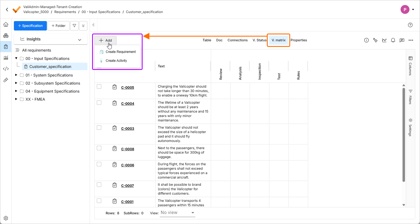Click the blue Specification button
420x224 pixels.
point(30,26)
